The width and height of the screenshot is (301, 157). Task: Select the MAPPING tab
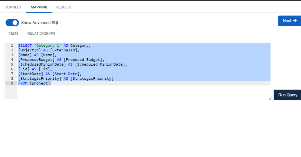tap(39, 7)
